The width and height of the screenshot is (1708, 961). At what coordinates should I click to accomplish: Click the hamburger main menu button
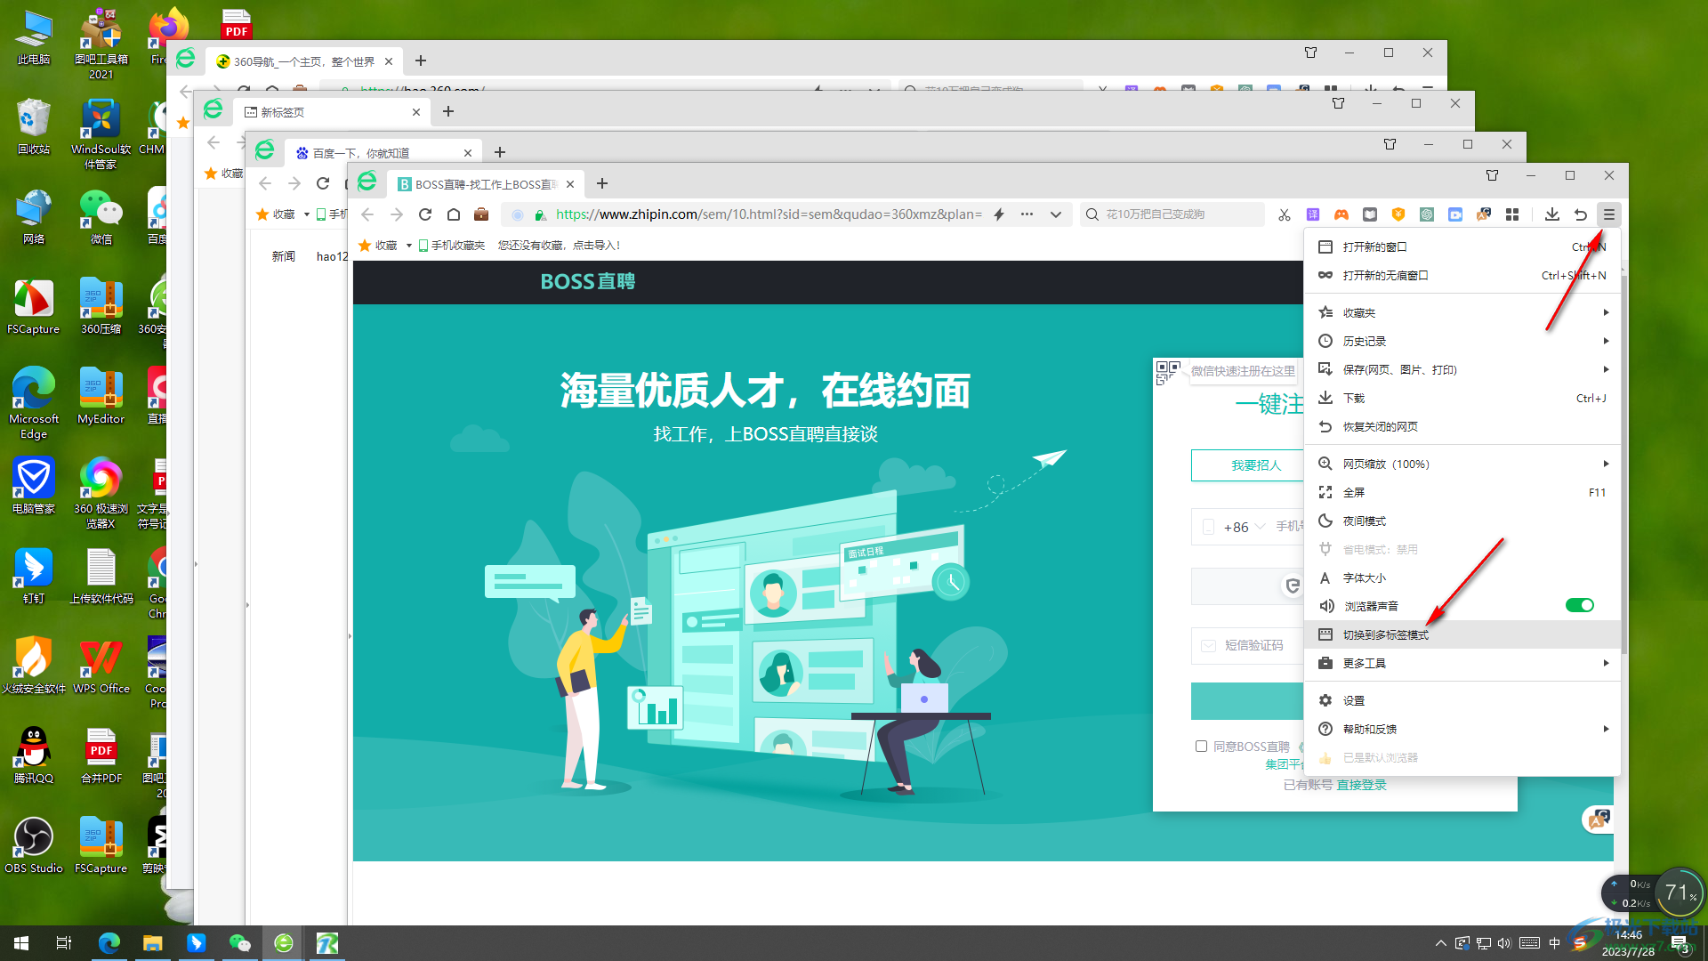[1609, 214]
